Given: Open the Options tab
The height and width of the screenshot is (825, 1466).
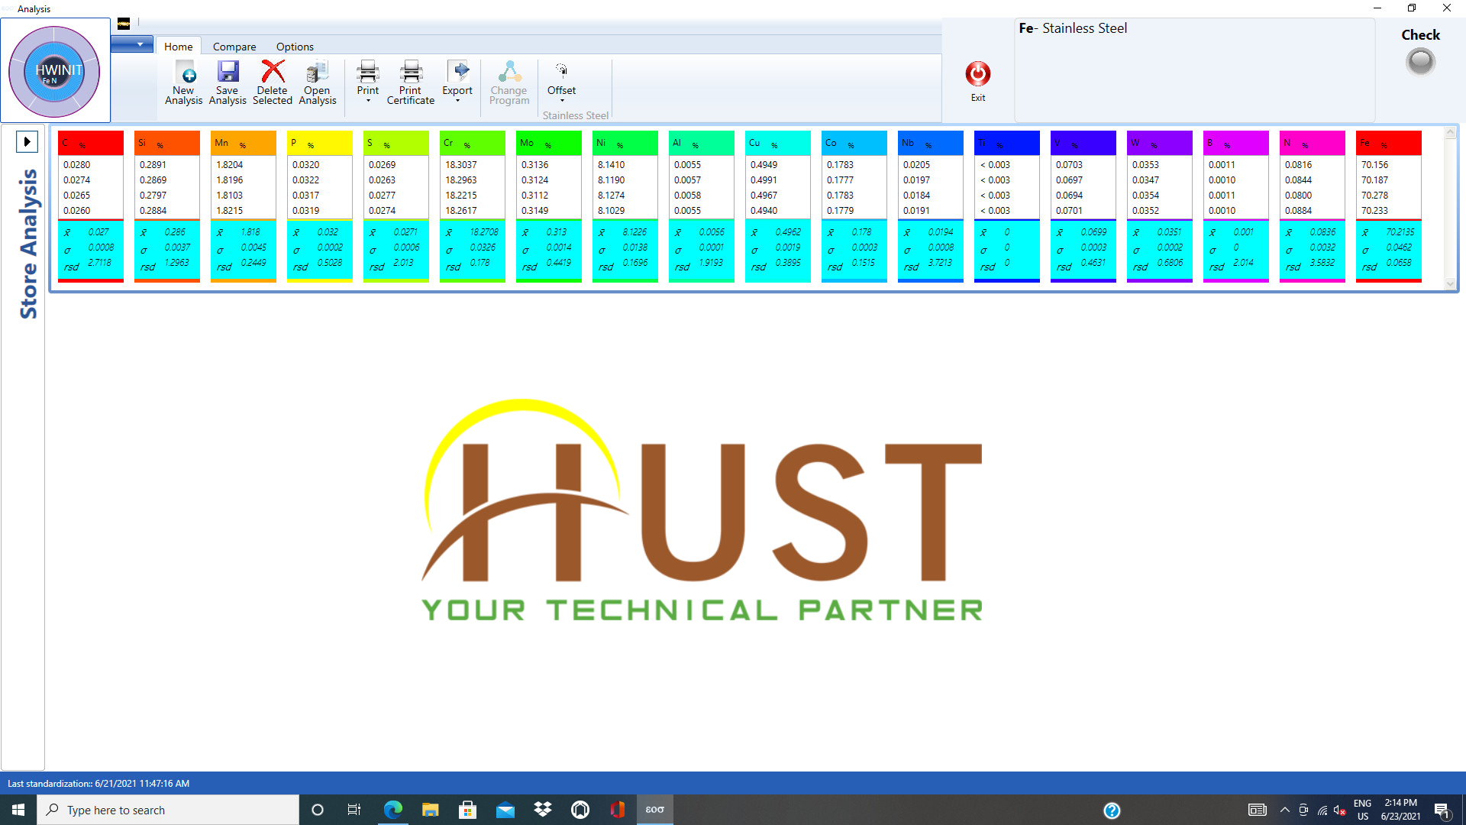Looking at the screenshot, I should (295, 47).
